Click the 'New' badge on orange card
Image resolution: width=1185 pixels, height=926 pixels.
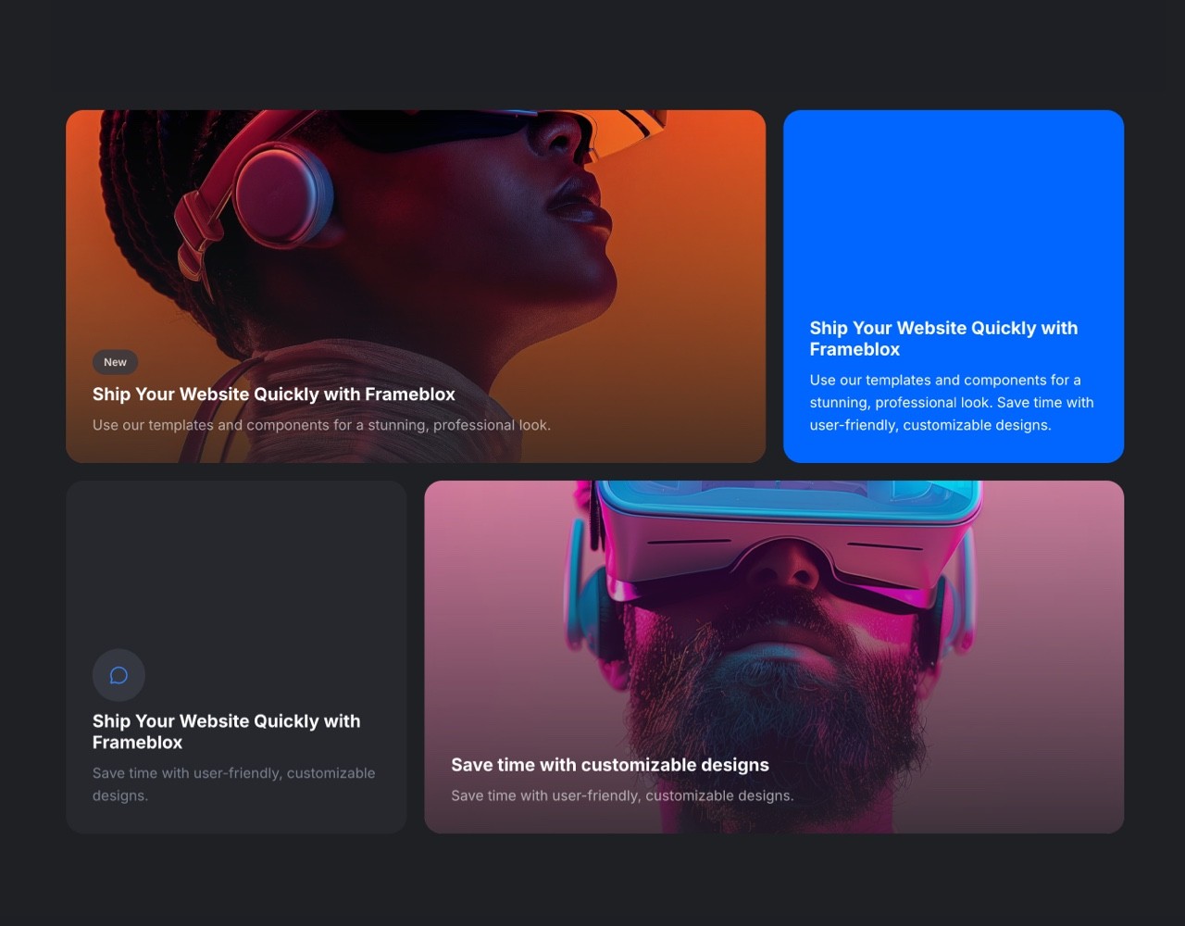[115, 362]
